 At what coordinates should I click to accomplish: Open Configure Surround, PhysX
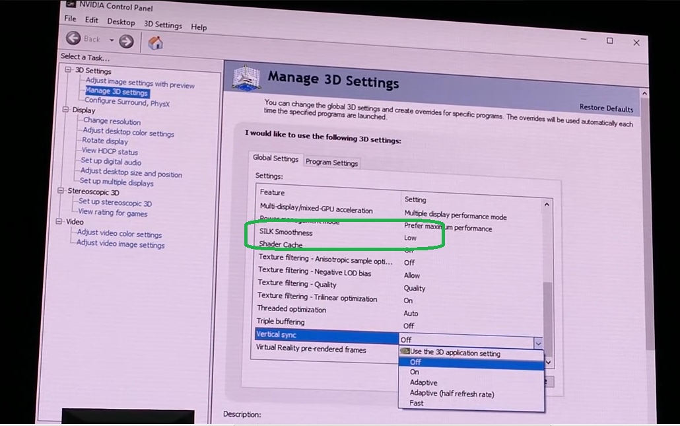click(x=127, y=102)
